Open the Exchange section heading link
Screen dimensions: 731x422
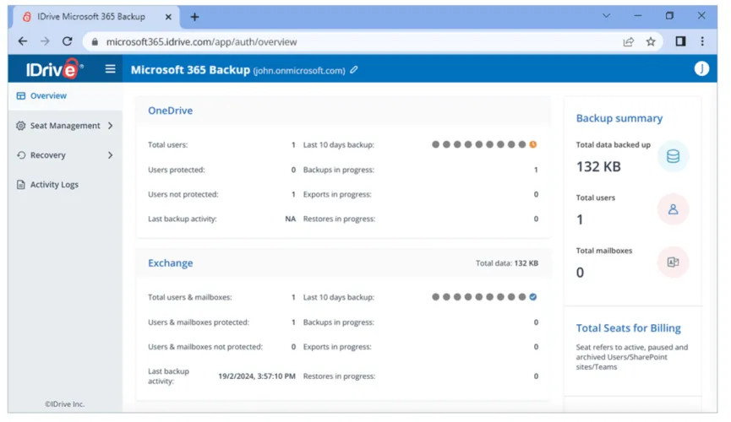(170, 263)
